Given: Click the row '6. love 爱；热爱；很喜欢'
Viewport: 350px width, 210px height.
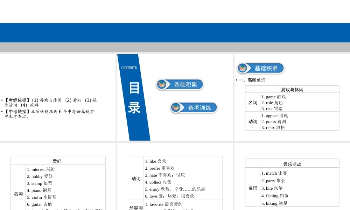Looking at the screenshot, I should click(x=170, y=196).
